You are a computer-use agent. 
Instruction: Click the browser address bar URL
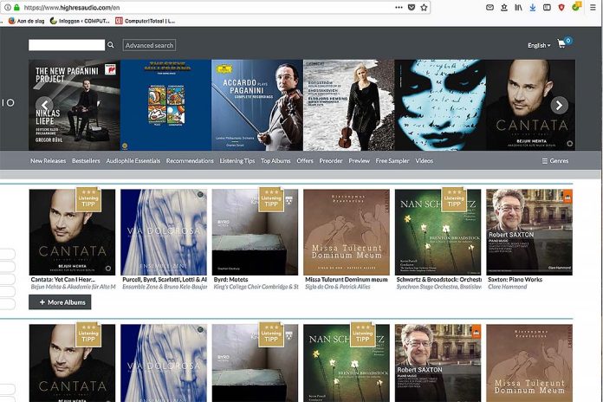pos(72,7)
